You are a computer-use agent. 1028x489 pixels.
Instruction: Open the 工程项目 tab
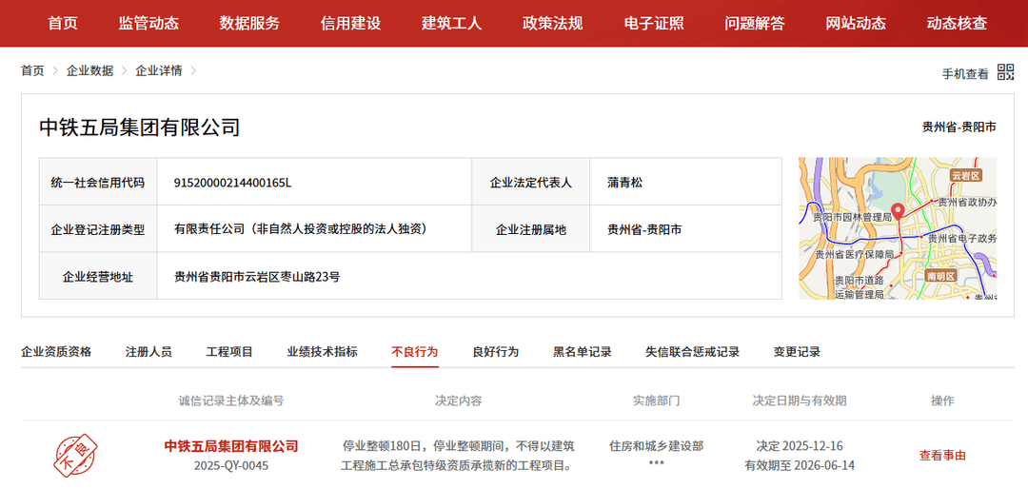(x=229, y=351)
